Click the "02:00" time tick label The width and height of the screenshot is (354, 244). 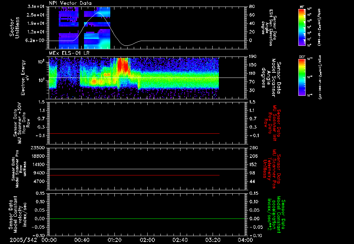(147, 240)
